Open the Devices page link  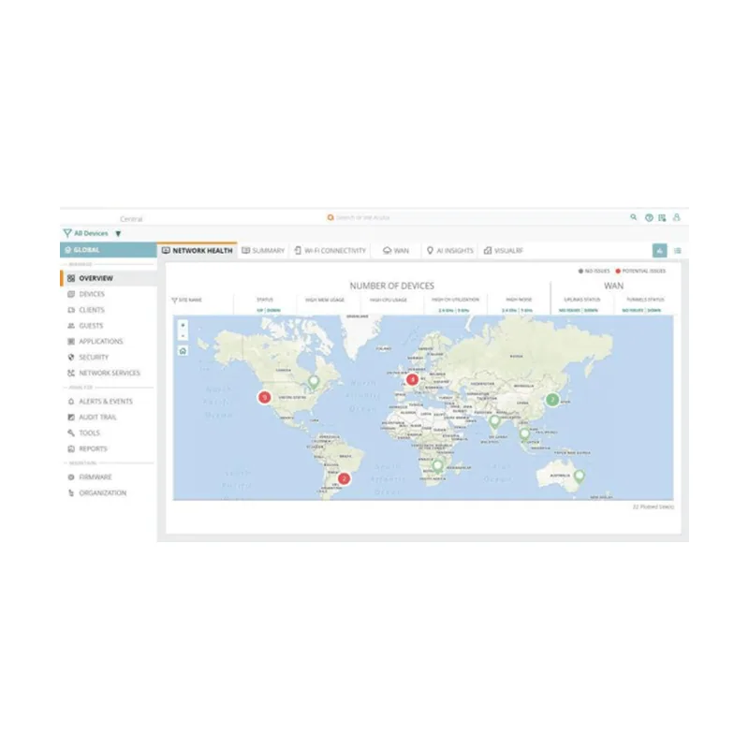click(x=92, y=294)
